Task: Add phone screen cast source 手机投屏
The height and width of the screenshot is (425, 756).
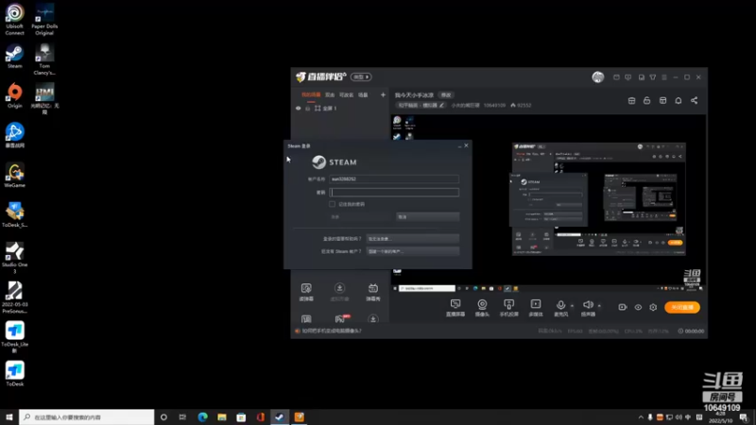Action: 508,308
